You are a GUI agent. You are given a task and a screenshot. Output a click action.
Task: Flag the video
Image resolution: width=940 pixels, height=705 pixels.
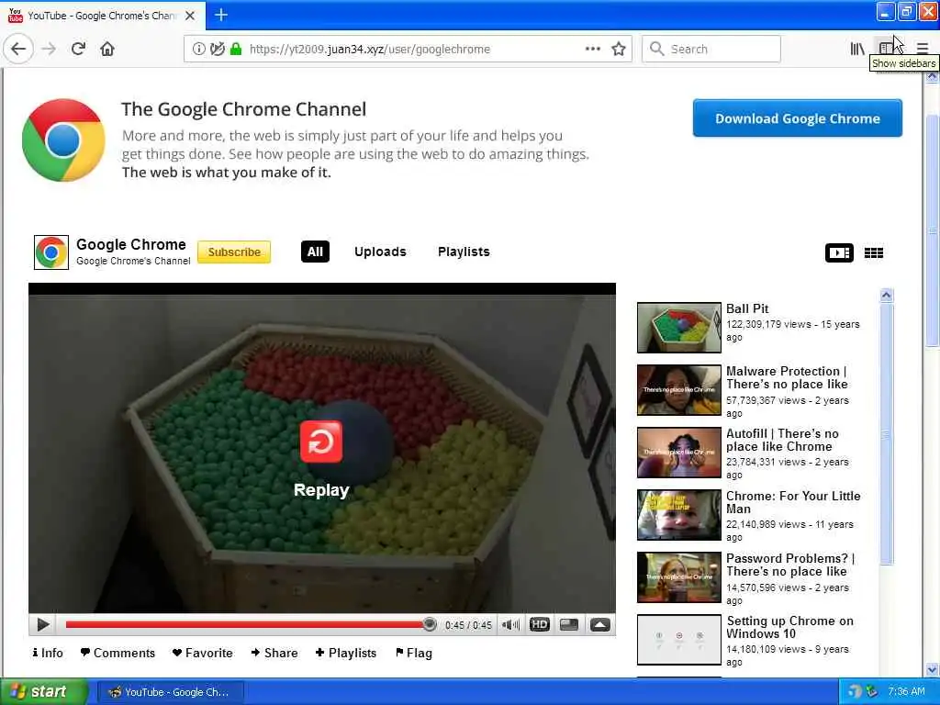coord(414,653)
